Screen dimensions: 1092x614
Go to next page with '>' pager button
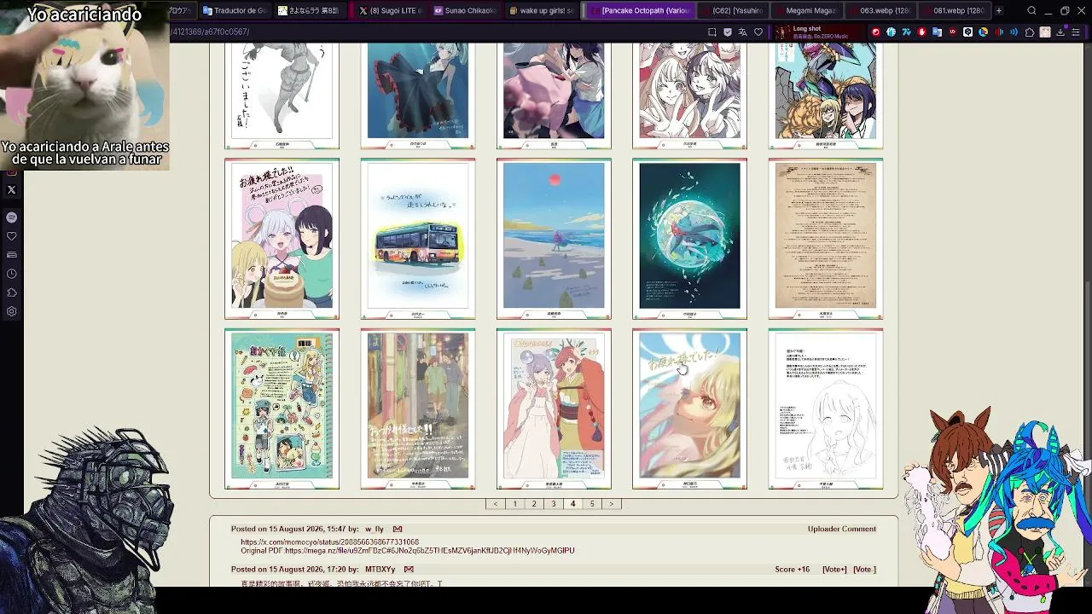click(x=611, y=504)
